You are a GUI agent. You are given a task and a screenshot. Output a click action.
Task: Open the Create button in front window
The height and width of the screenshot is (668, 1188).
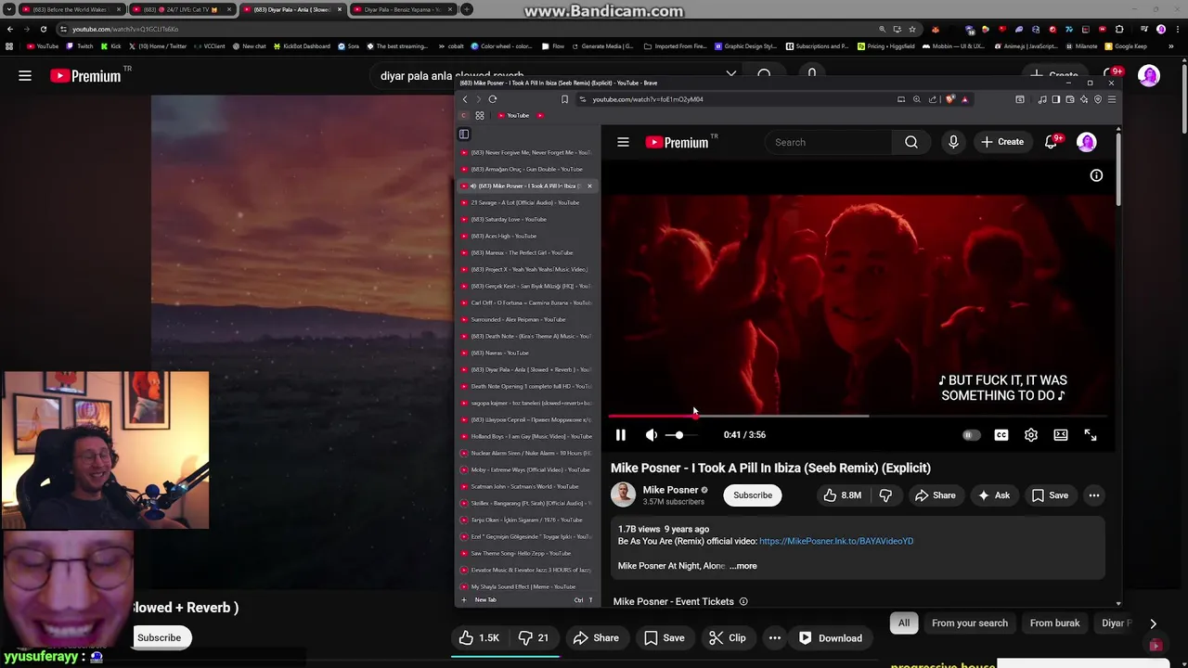(x=1002, y=142)
